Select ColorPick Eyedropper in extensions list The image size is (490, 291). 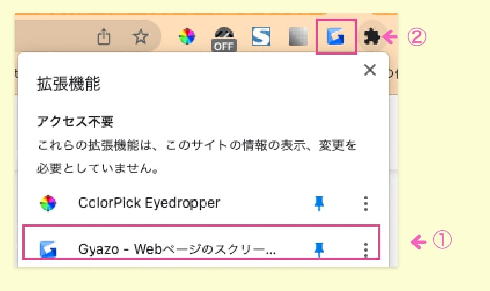point(149,203)
